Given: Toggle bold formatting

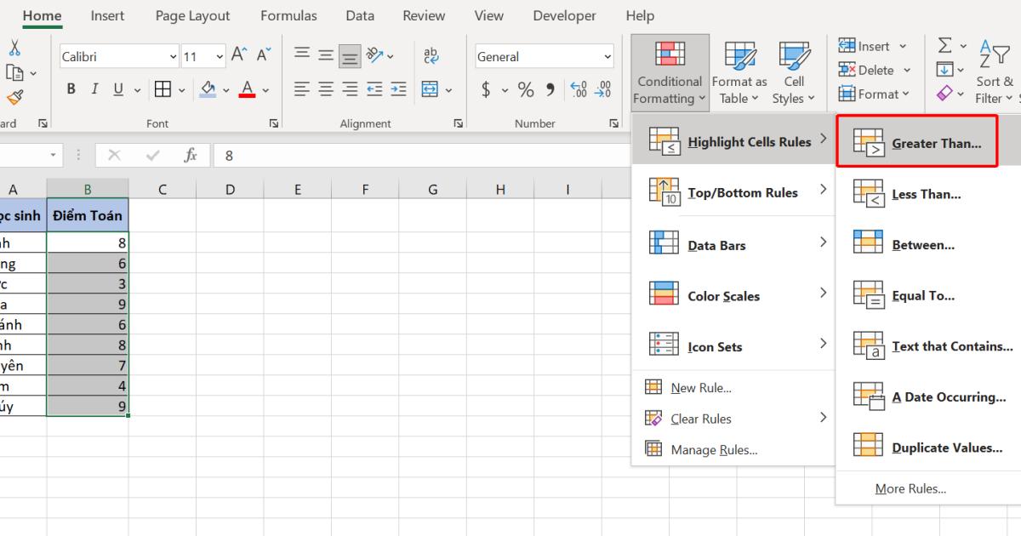Looking at the screenshot, I should tap(71, 88).
